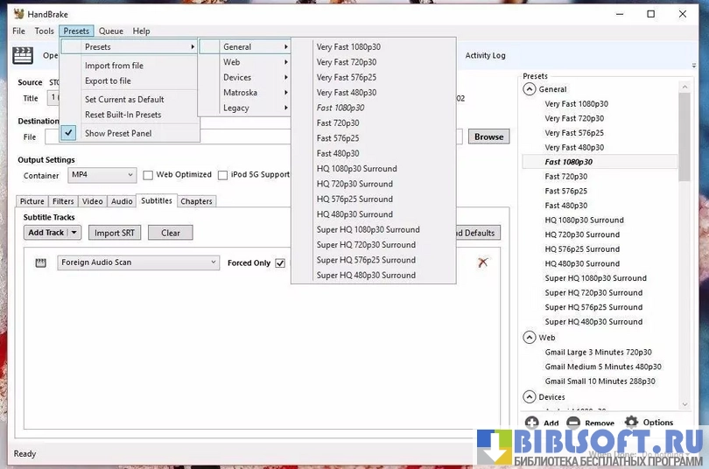The width and height of the screenshot is (709, 469).
Task: Click the clapperboard Open Source icon
Action: click(x=24, y=55)
